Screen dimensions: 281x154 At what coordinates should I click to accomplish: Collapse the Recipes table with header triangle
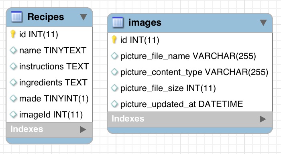83,17
